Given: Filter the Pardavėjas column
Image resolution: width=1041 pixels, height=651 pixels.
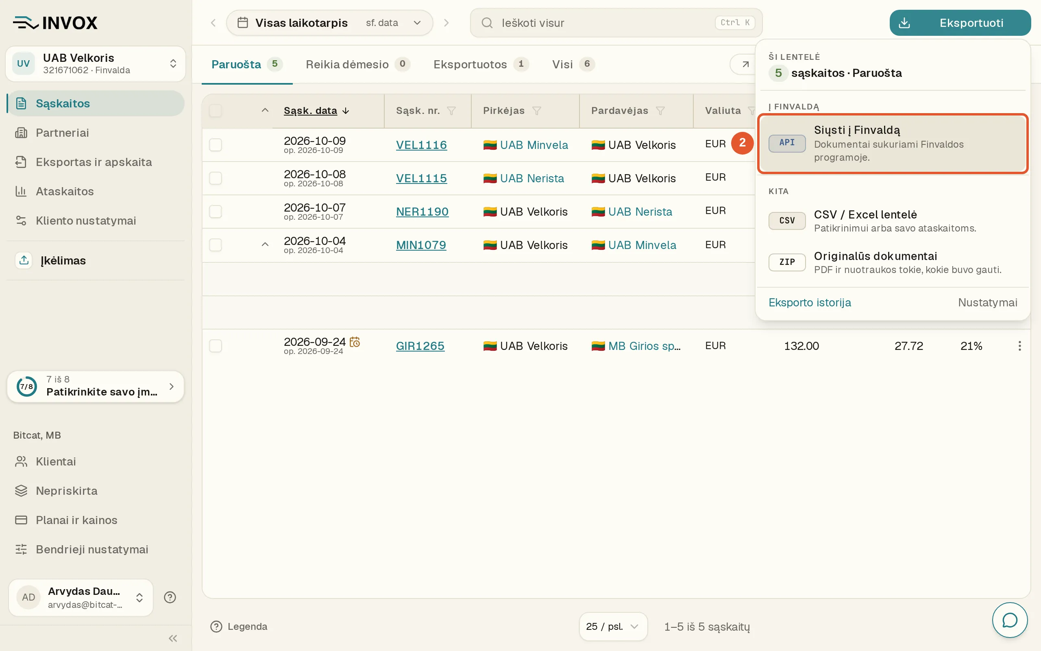Looking at the screenshot, I should tap(660, 111).
